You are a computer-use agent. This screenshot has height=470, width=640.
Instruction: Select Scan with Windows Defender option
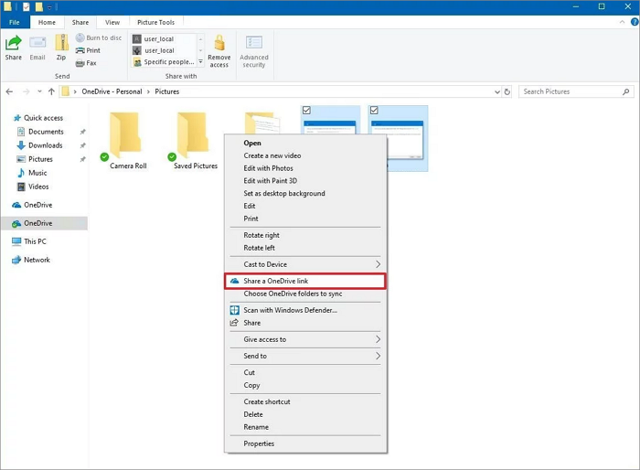coord(289,310)
